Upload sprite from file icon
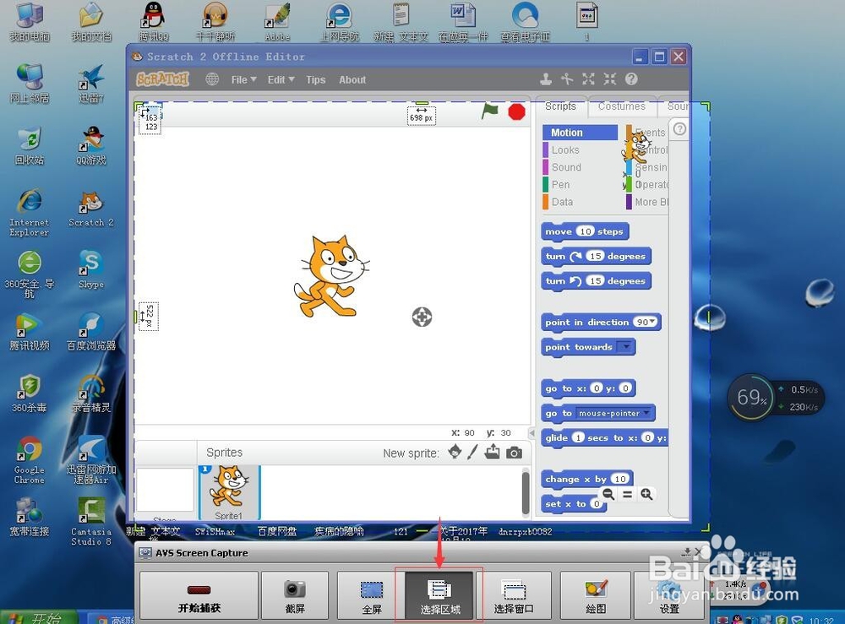This screenshot has width=845, height=624. pyautogui.click(x=492, y=452)
